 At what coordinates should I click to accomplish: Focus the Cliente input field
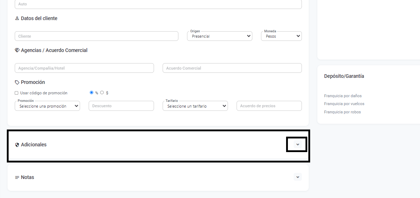point(96,36)
